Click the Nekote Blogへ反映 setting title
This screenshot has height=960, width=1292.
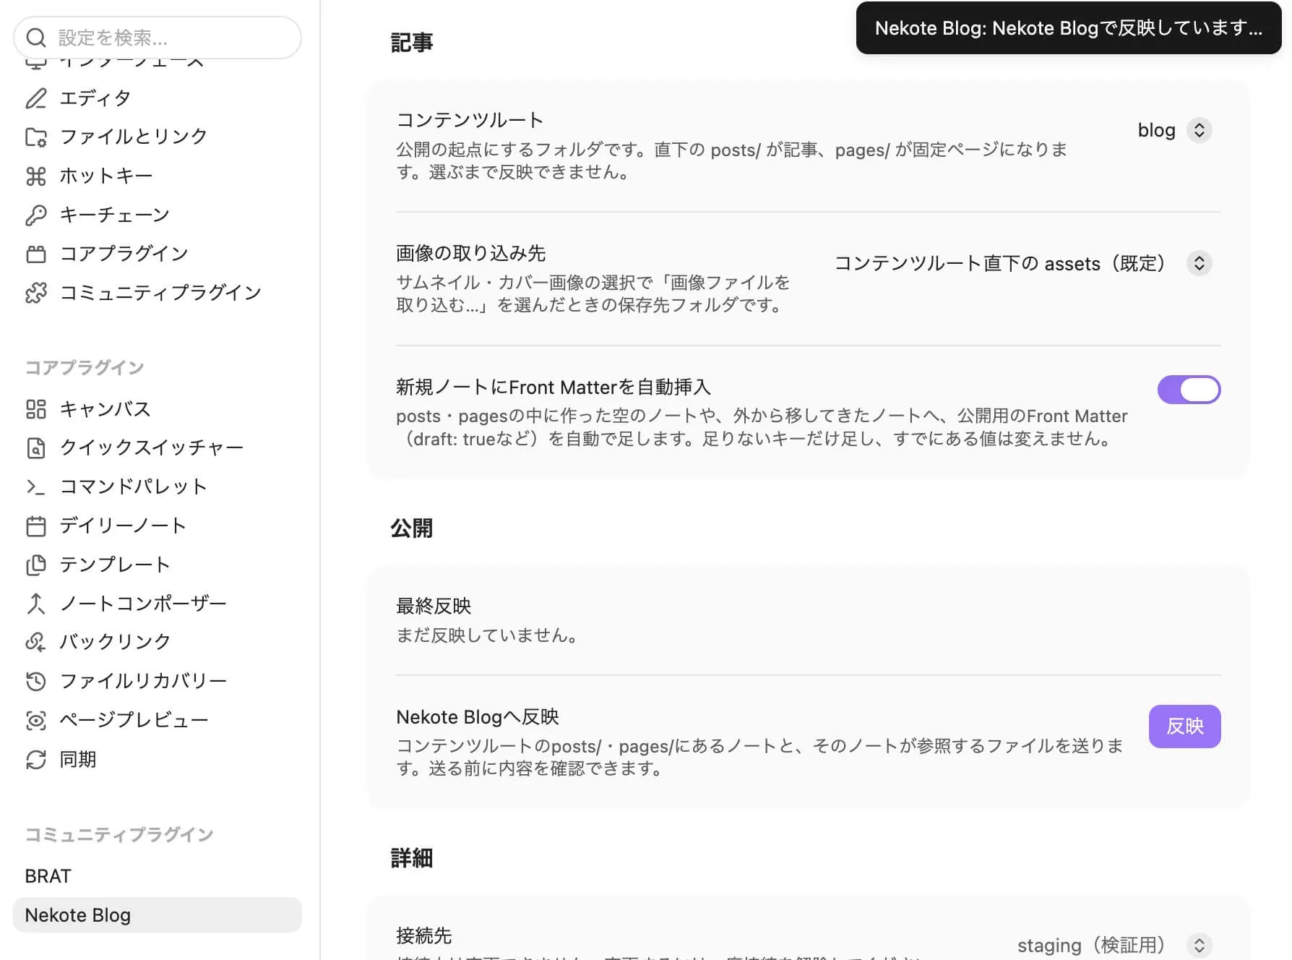[478, 717]
